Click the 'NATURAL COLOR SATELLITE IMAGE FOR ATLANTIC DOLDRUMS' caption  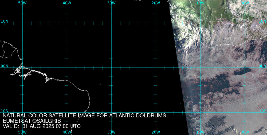[x=84, y=116]
